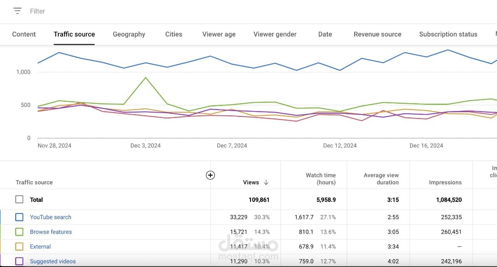Open the Browse features link
This screenshot has height=267, width=497.
click(x=51, y=232)
